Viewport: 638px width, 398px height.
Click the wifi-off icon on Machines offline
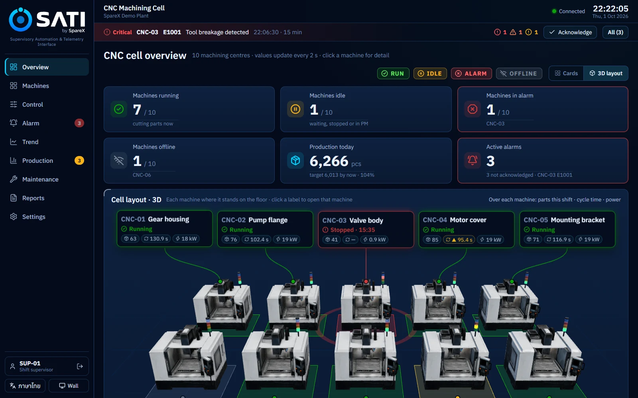pos(119,160)
